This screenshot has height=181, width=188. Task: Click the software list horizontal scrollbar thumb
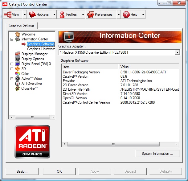(113, 144)
